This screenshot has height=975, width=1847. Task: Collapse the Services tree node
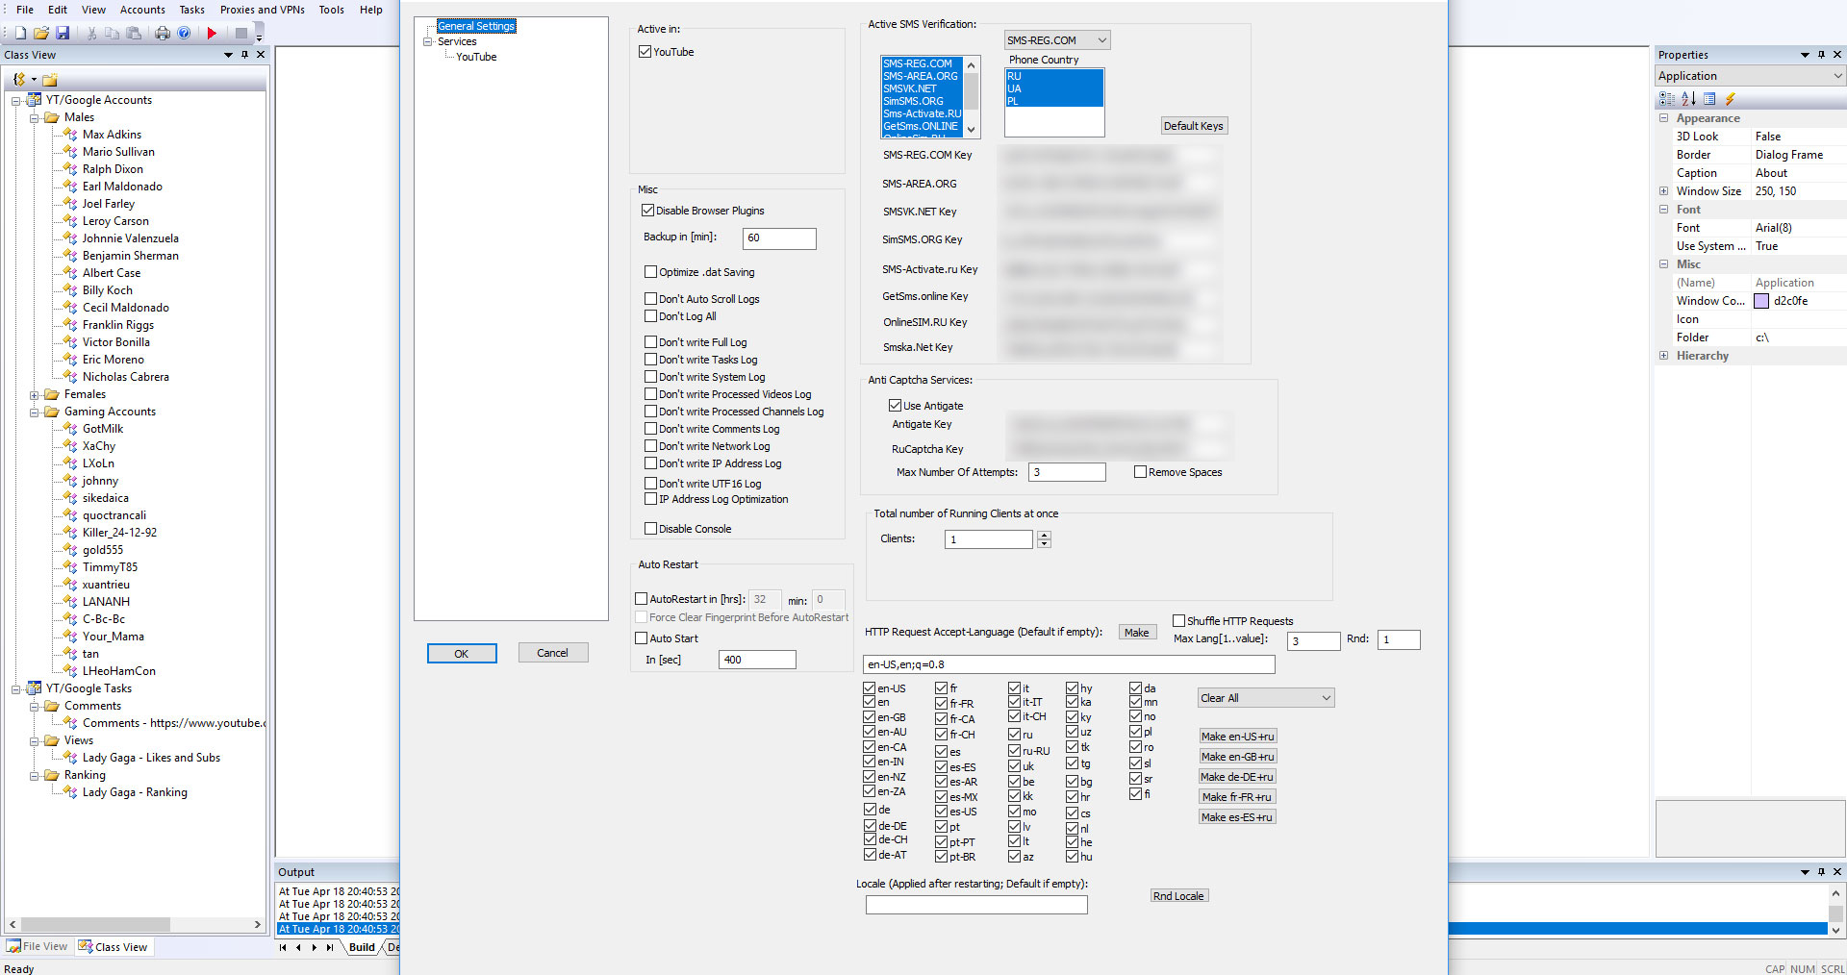click(427, 41)
